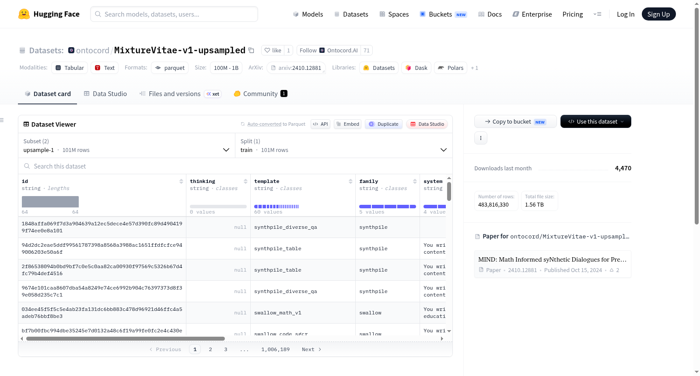Click the template classes distribution bar
This screenshot has height=376, width=700.
click(x=276, y=207)
